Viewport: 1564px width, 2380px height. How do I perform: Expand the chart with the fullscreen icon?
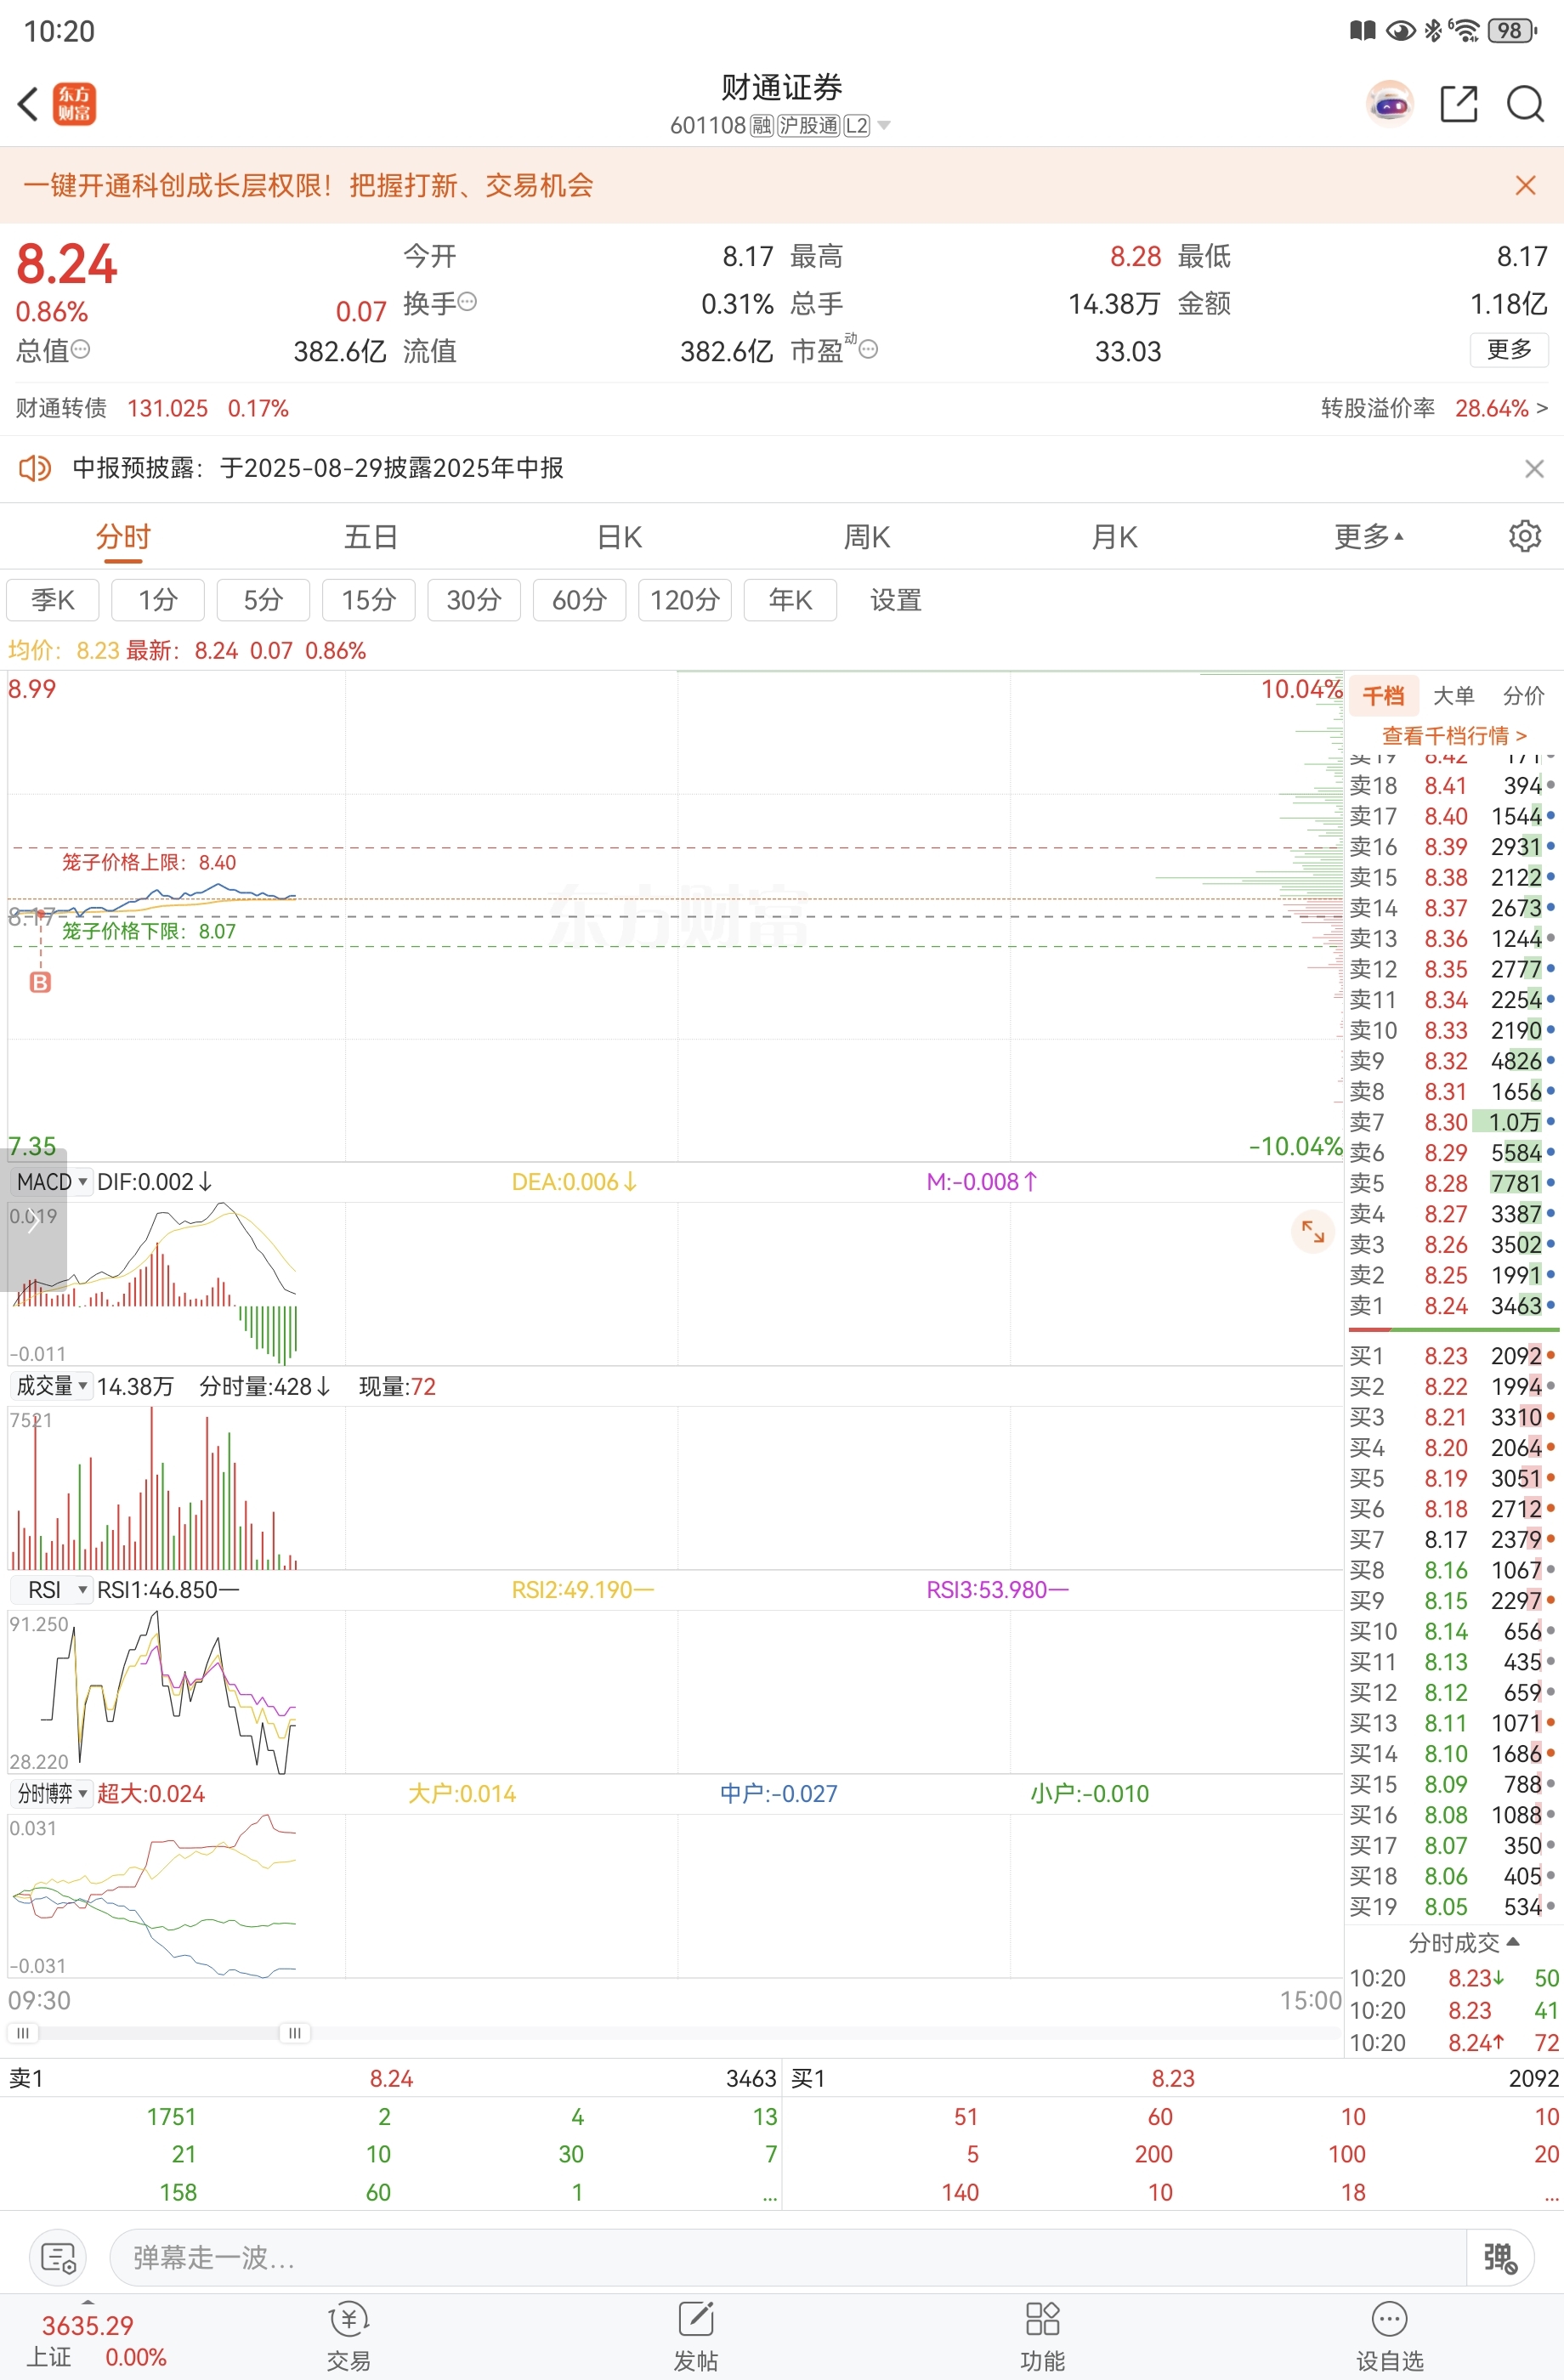[1312, 1231]
